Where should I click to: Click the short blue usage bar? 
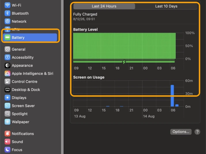(x=177, y=105)
